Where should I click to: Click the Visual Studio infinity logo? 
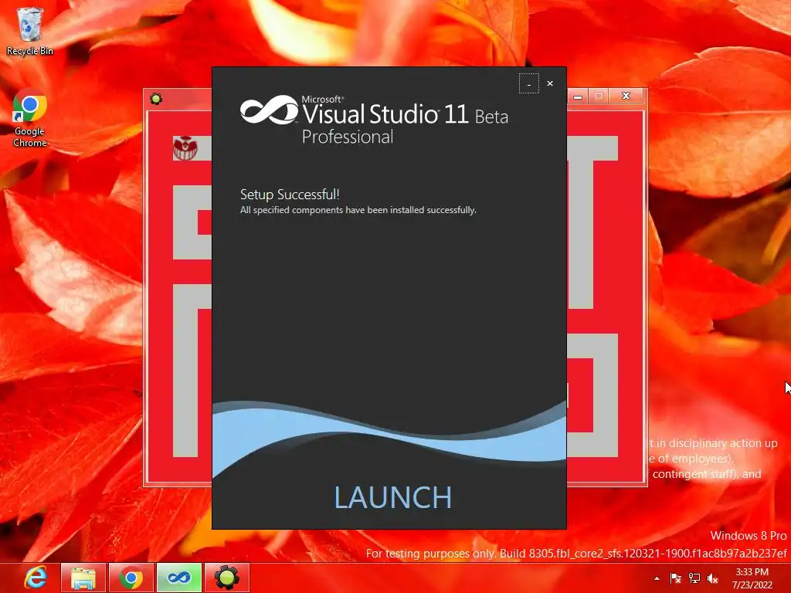click(270, 110)
